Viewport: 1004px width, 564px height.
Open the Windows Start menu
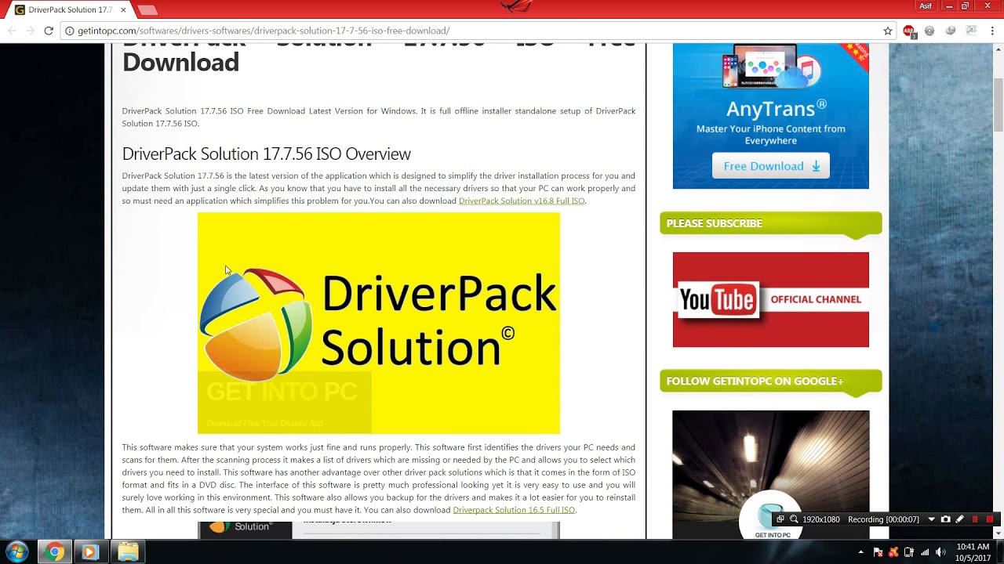(x=17, y=551)
